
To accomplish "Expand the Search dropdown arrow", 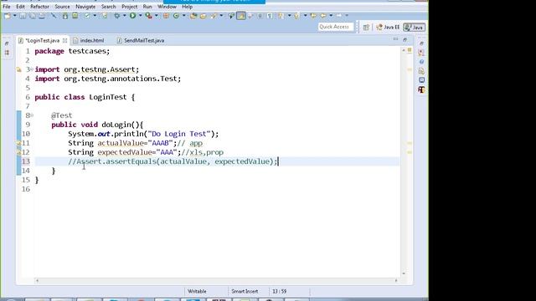I will coord(221,16).
